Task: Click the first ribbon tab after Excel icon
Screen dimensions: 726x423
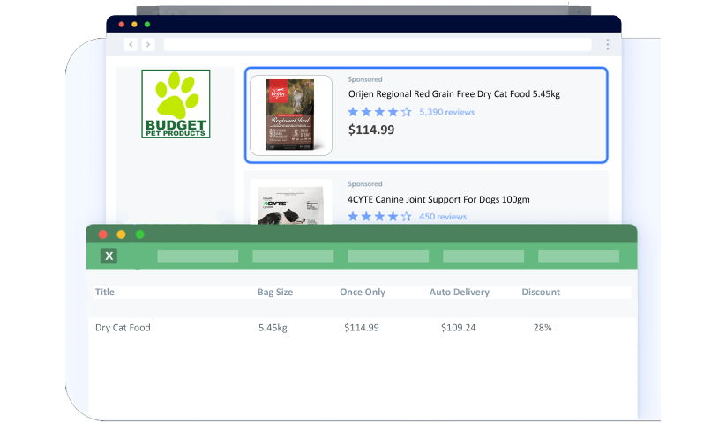Action: coord(198,256)
